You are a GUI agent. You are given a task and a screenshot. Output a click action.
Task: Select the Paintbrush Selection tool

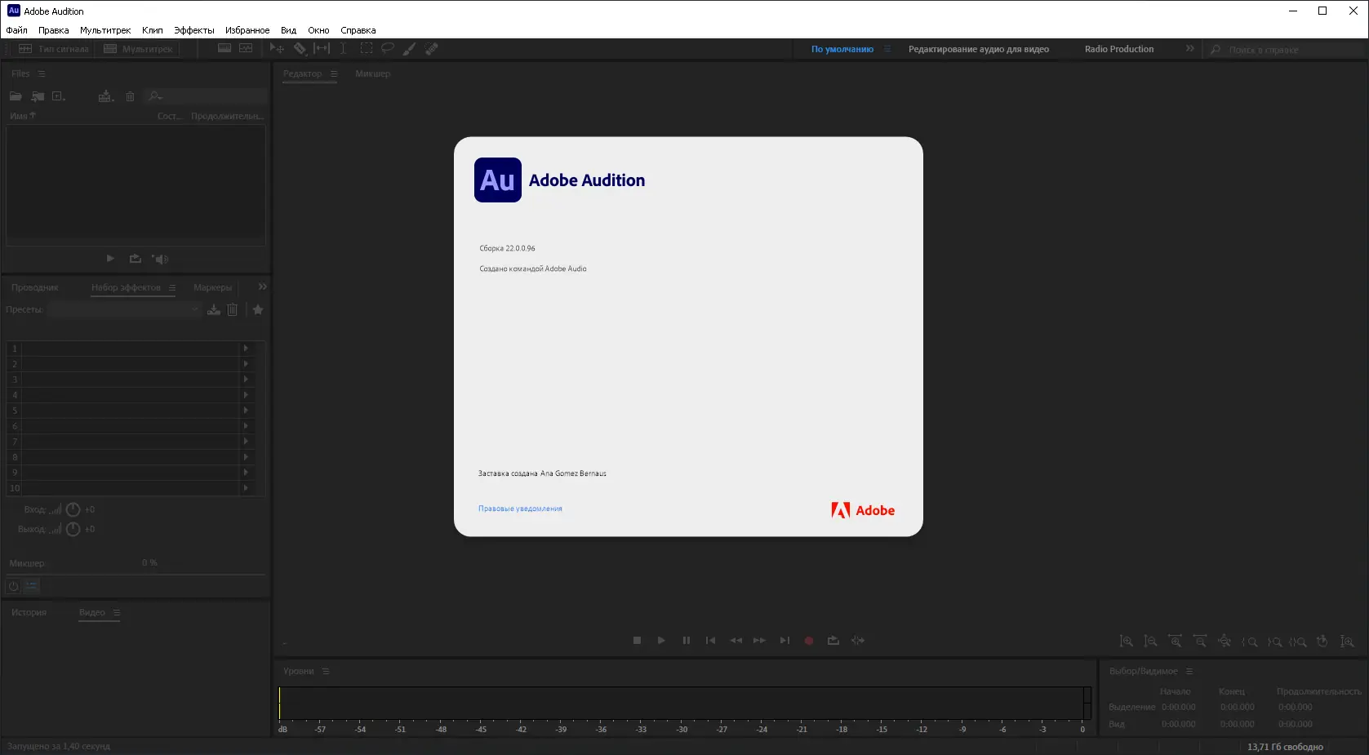pyautogui.click(x=409, y=47)
